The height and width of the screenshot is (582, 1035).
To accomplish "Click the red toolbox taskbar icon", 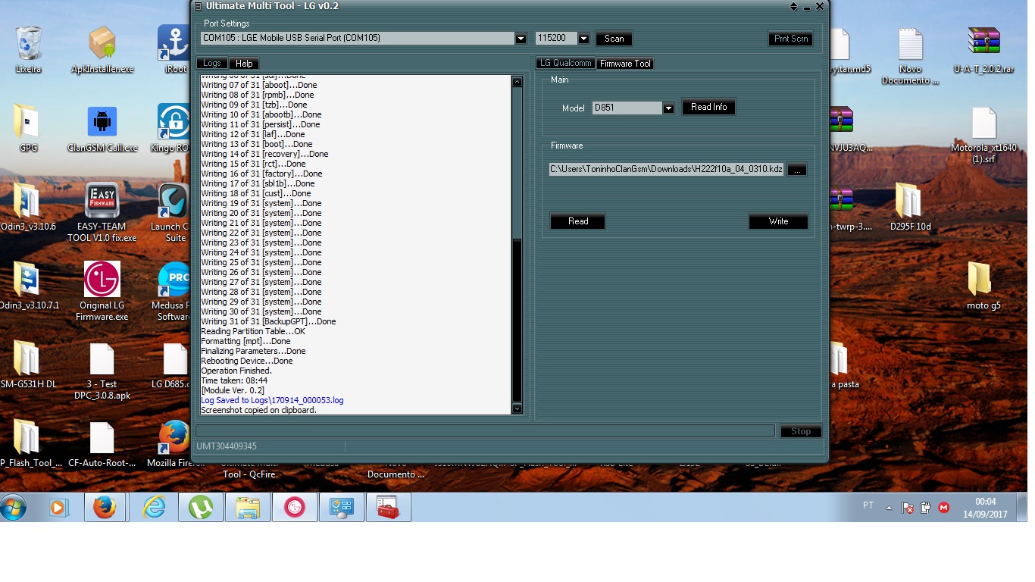I will coord(388,508).
